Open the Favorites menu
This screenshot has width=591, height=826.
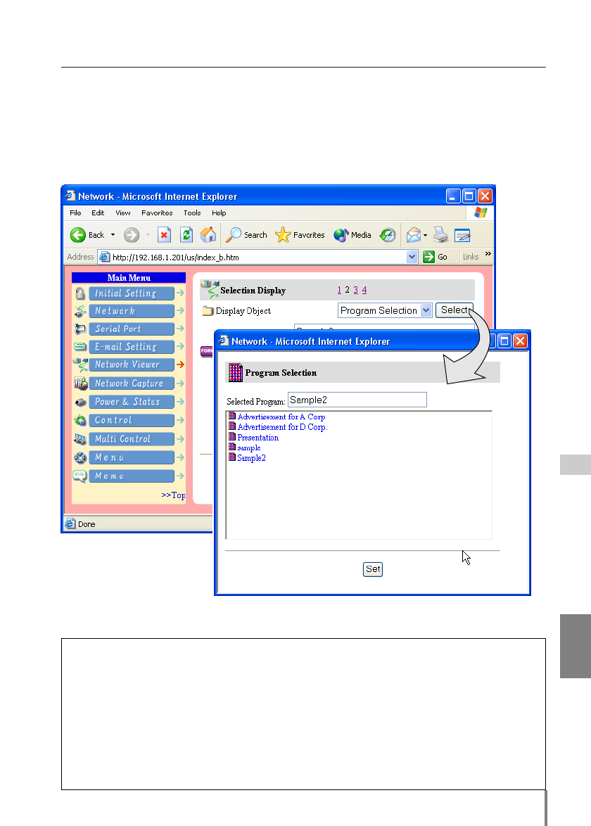click(157, 212)
